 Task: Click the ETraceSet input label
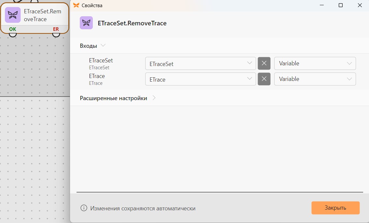101,60
